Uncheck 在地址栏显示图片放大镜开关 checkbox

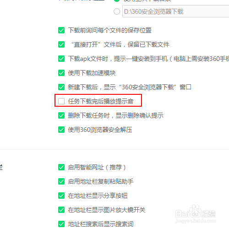(x=61, y=210)
